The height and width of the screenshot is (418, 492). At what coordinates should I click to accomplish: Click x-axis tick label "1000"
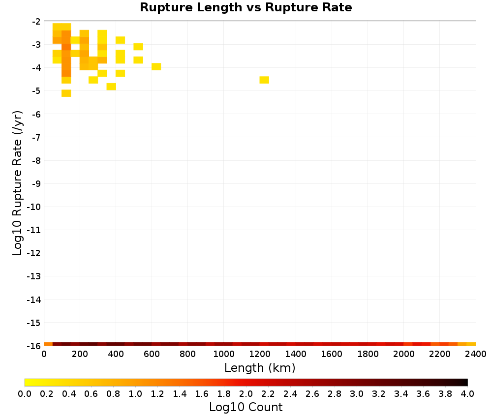click(x=224, y=354)
